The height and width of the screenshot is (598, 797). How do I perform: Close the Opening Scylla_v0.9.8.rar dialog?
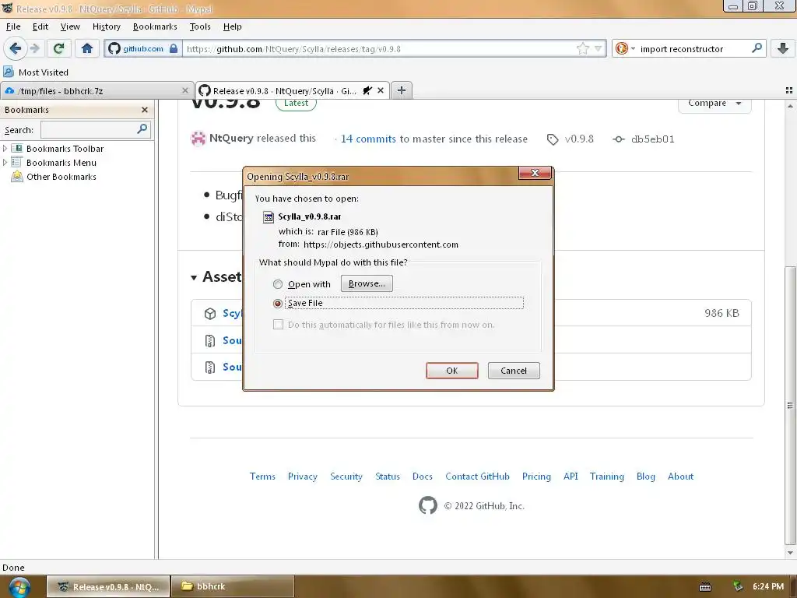point(535,173)
